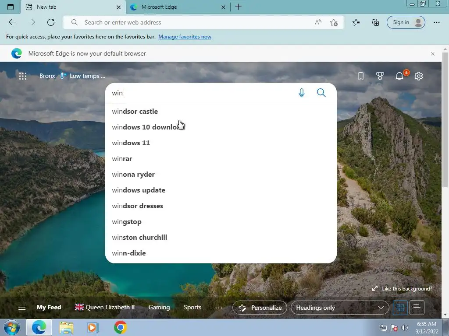The width and height of the screenshot is (449, 336).
Task: Open File Explorer from the taskbar
Action: point(66,327)
